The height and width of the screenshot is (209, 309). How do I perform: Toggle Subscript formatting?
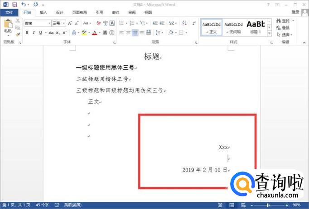pos(58,33)
